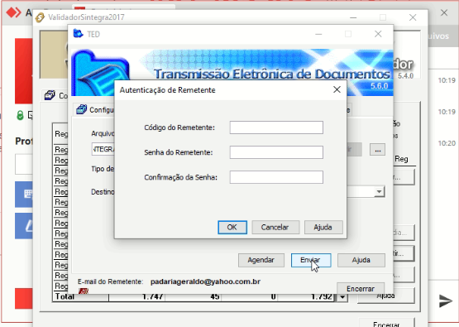459x327 pixels.
Task: Click Encerrar at bottom of Validador window
Action: point(386,324)
